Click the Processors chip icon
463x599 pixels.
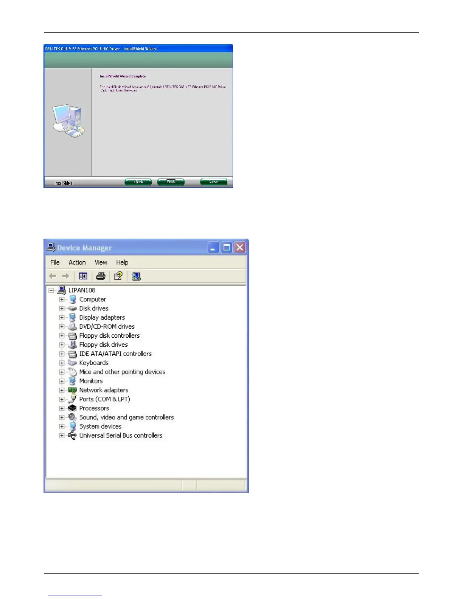pos(72,408)
